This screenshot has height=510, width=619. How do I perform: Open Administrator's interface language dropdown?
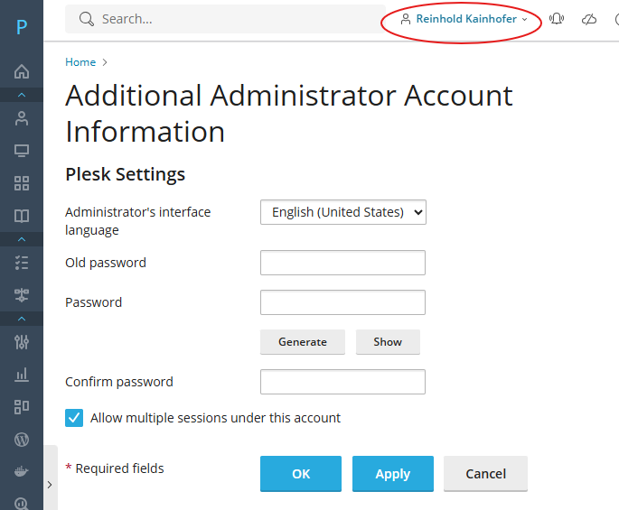point(342,212)
